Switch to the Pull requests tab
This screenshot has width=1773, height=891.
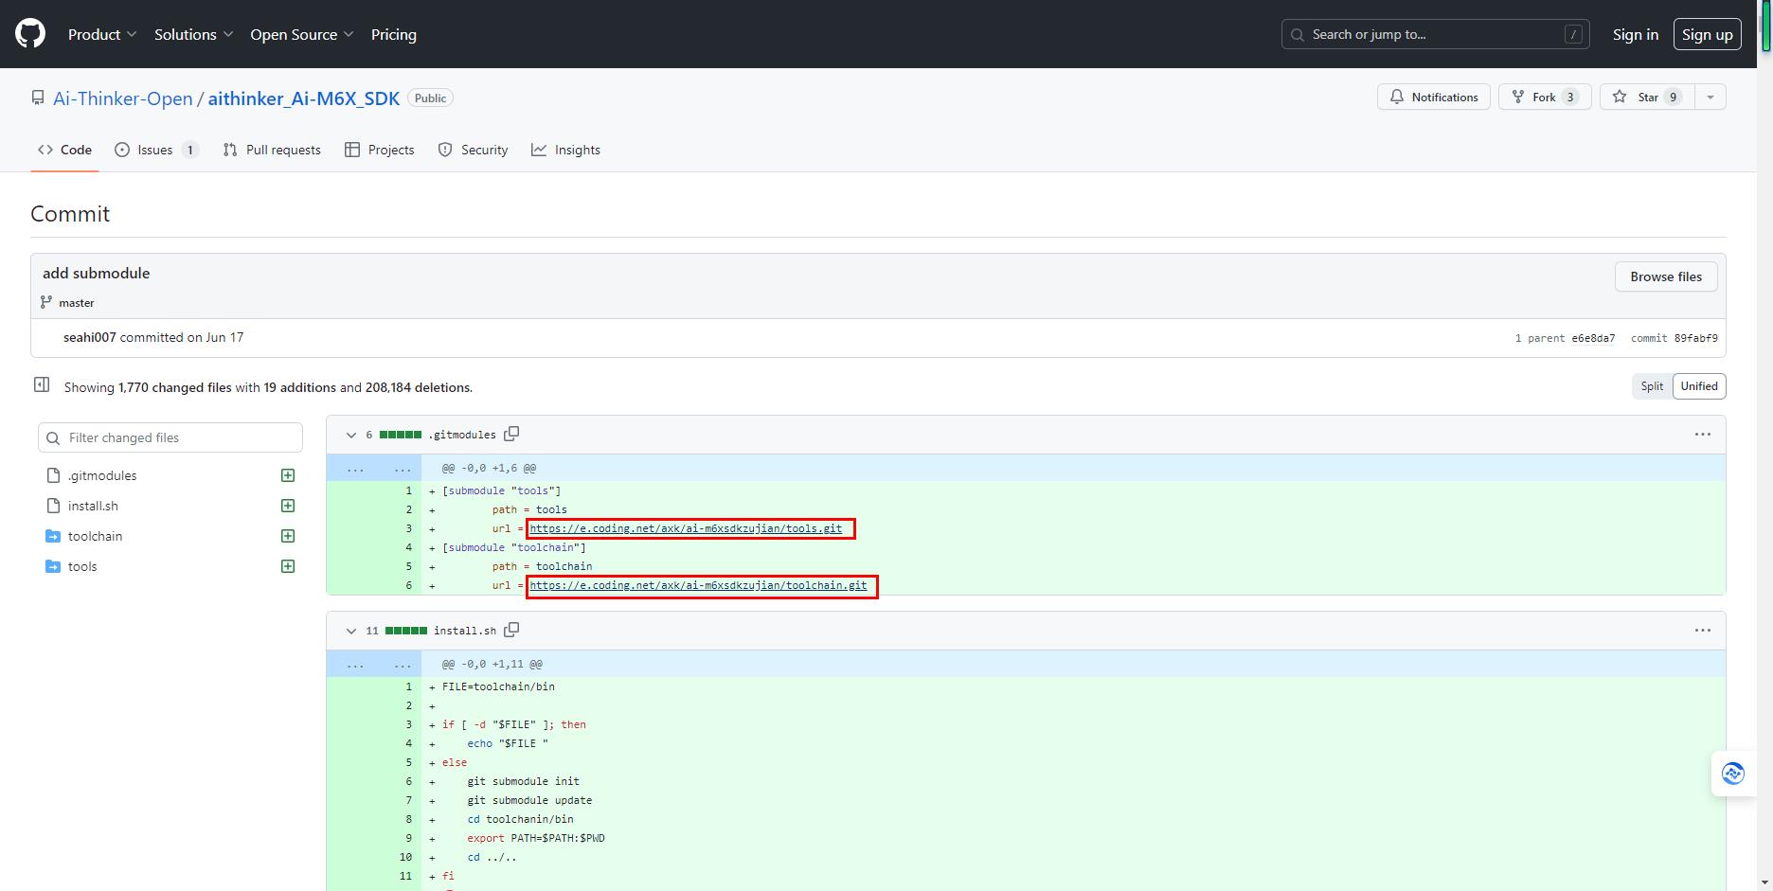272,150
